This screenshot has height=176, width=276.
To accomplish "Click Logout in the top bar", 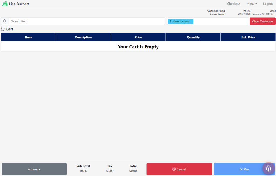I will click(268, 4).
